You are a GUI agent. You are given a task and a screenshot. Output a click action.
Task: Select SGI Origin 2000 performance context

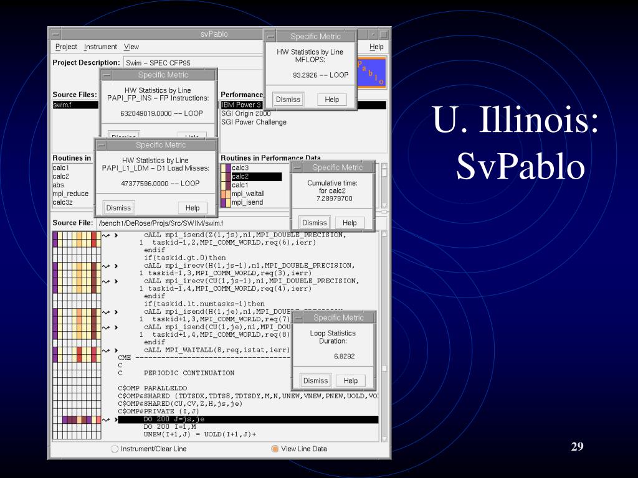[x=245, y=113]
